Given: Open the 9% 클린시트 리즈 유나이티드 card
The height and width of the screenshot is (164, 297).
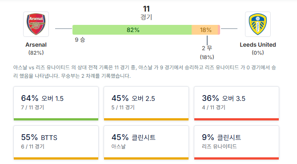Looking at the screenshot, I should [237, 142].
